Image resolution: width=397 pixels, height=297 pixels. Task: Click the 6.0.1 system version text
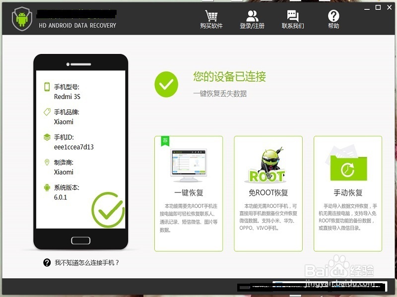61,197
